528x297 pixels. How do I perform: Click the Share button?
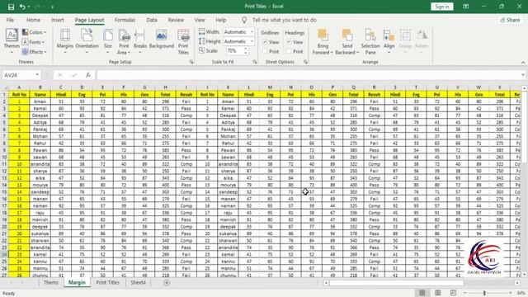pos(510,20)
